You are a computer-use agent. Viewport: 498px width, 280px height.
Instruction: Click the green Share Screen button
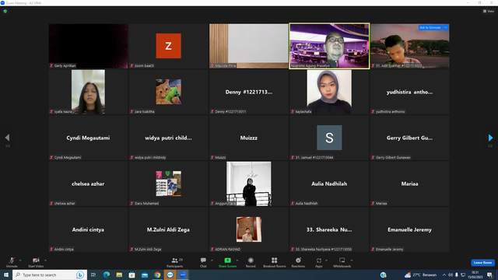(x=227, y=262)
